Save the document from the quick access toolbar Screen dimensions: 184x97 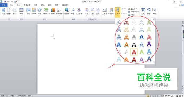5,2
